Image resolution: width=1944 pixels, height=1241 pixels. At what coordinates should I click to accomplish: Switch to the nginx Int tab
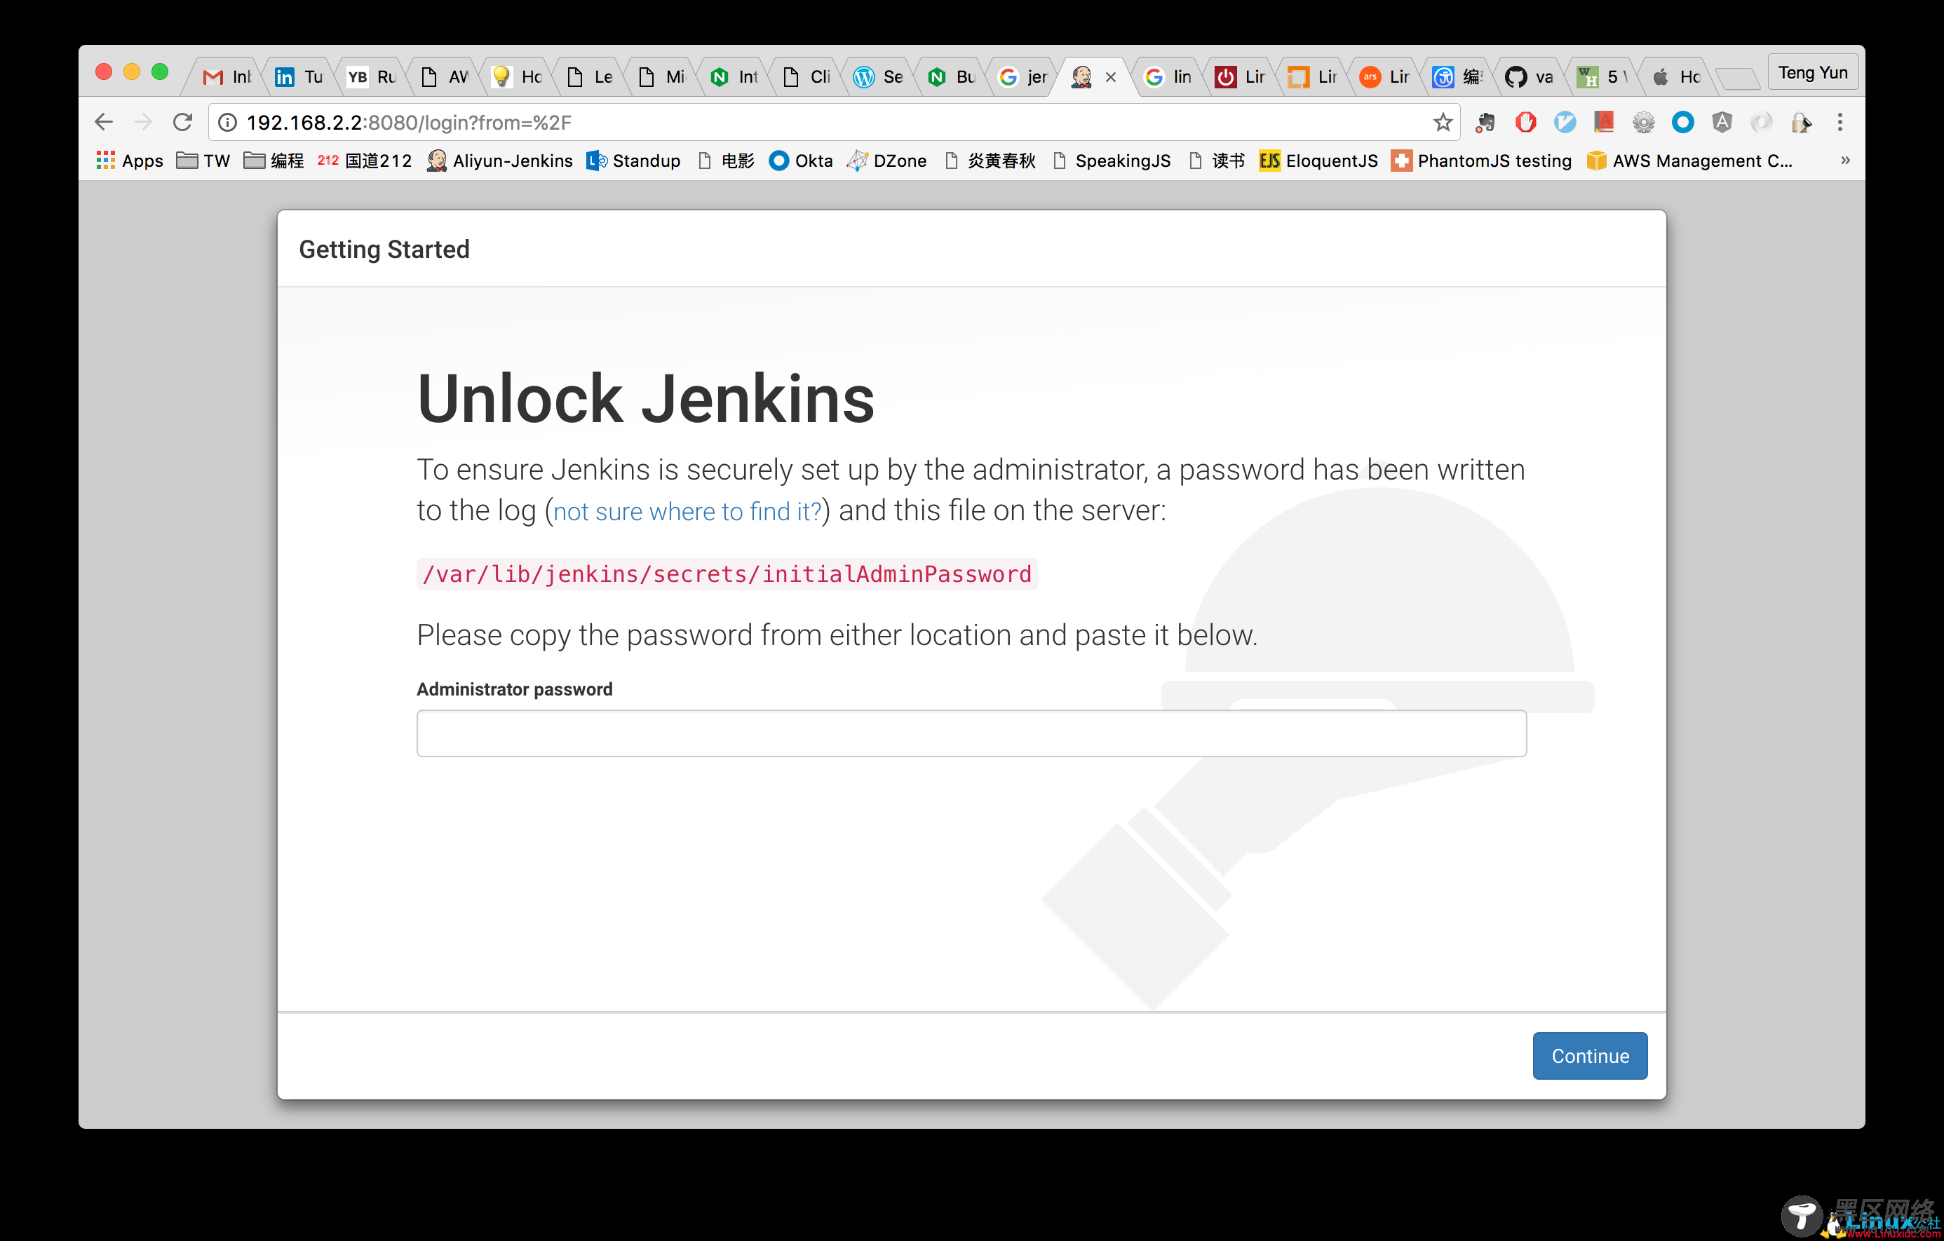tap(734, 76)
